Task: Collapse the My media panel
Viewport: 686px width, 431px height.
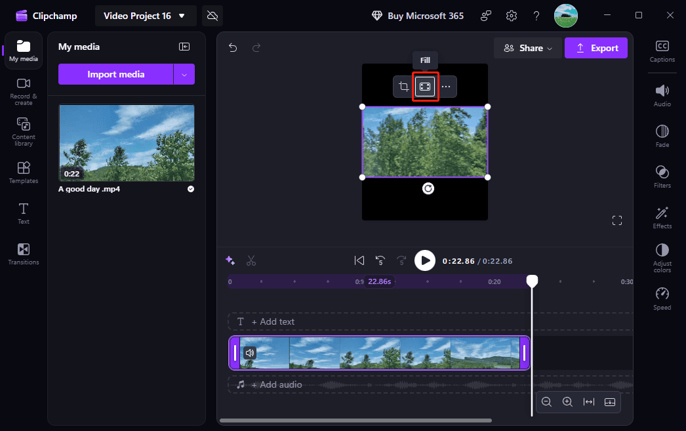Action: coord(184,46)
